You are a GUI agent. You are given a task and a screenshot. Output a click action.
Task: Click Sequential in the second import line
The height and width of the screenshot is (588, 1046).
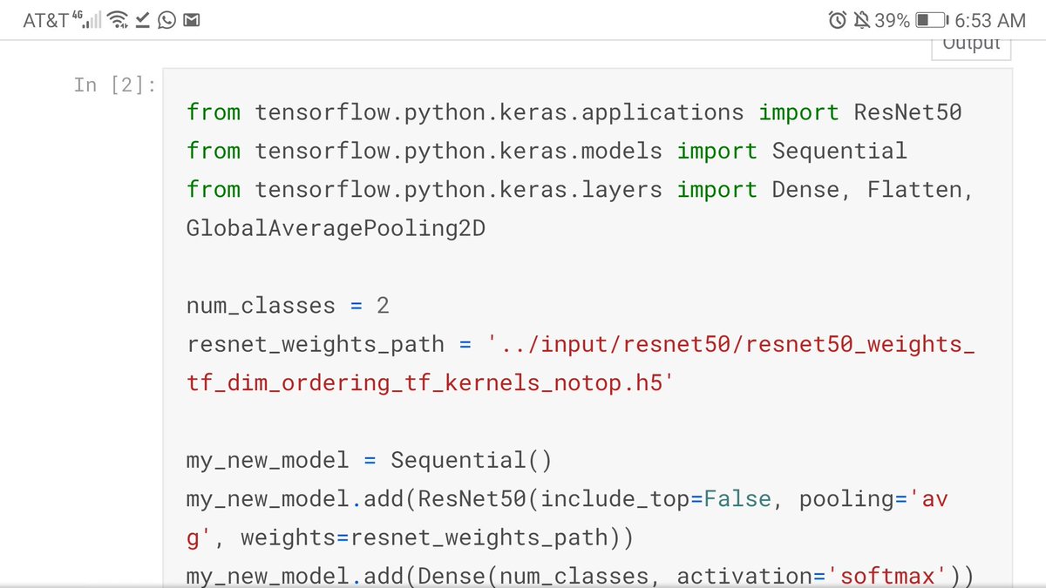[x=839, y=151]
